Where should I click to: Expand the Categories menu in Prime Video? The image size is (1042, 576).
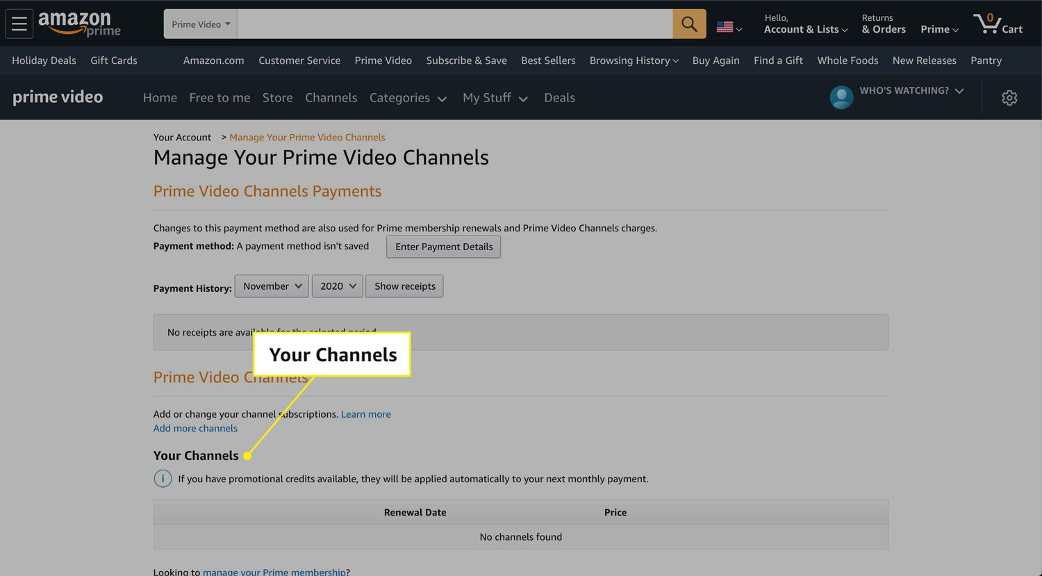(408, 98)
